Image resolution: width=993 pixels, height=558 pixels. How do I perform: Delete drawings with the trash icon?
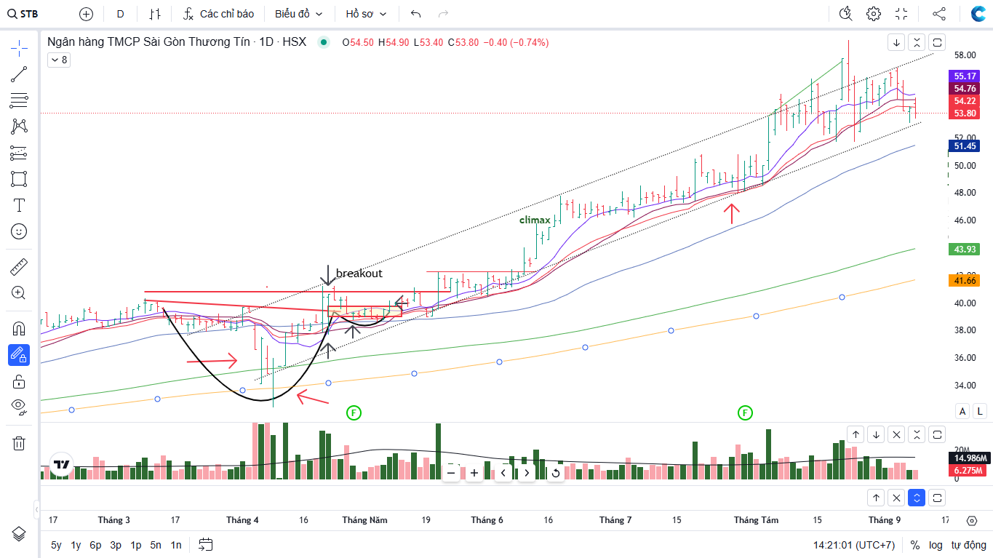pyautogui.click(x=19, y=443)
